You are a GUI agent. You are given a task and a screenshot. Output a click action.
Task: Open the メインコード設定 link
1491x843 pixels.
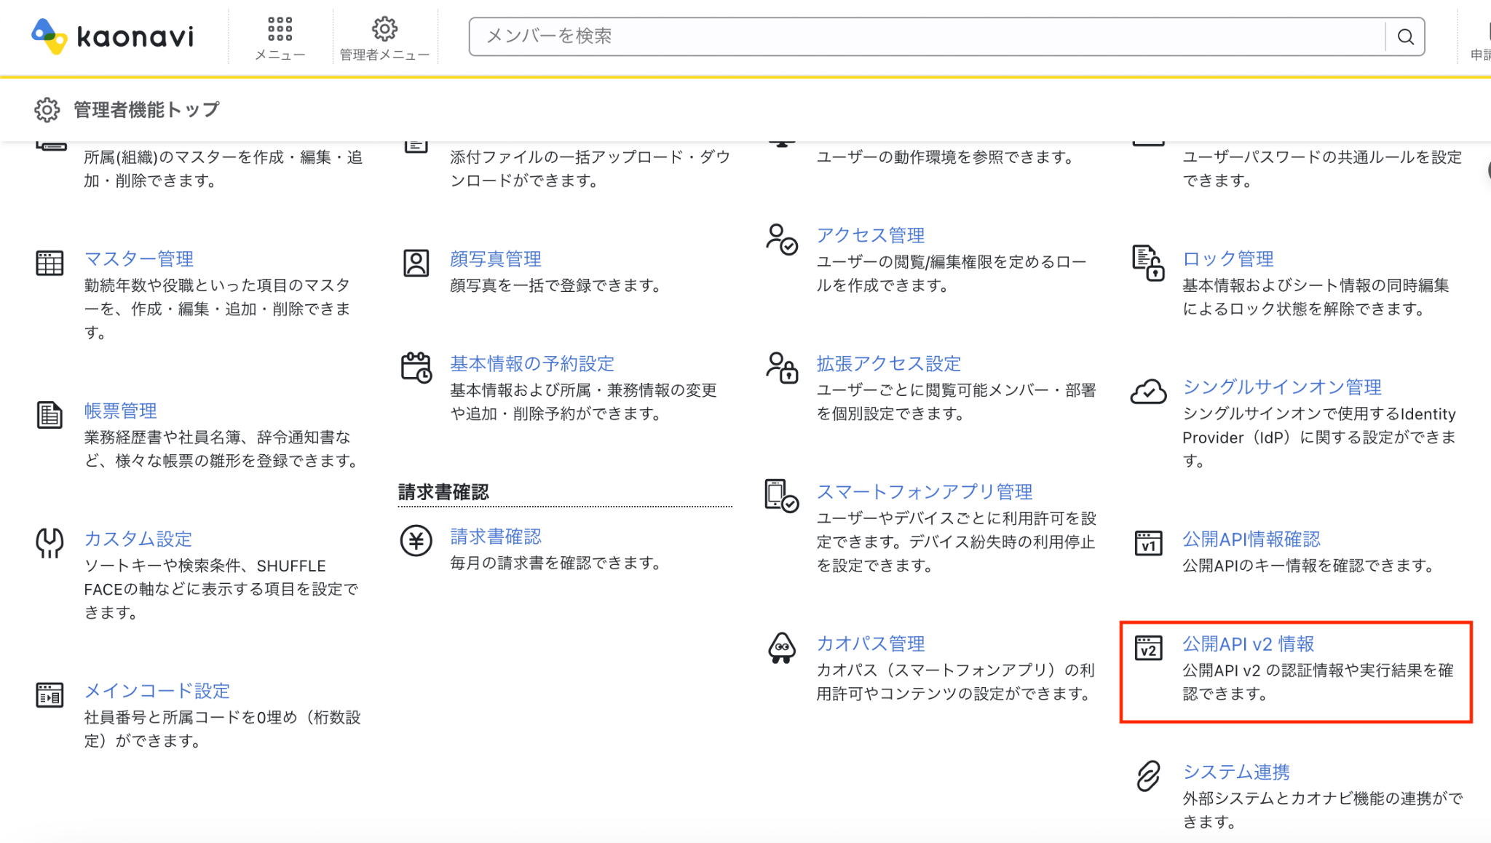(x=157, y=690)
